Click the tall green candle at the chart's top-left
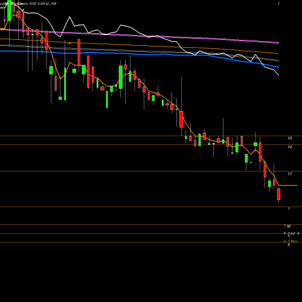The image size is (302, 302). [9, 10]
